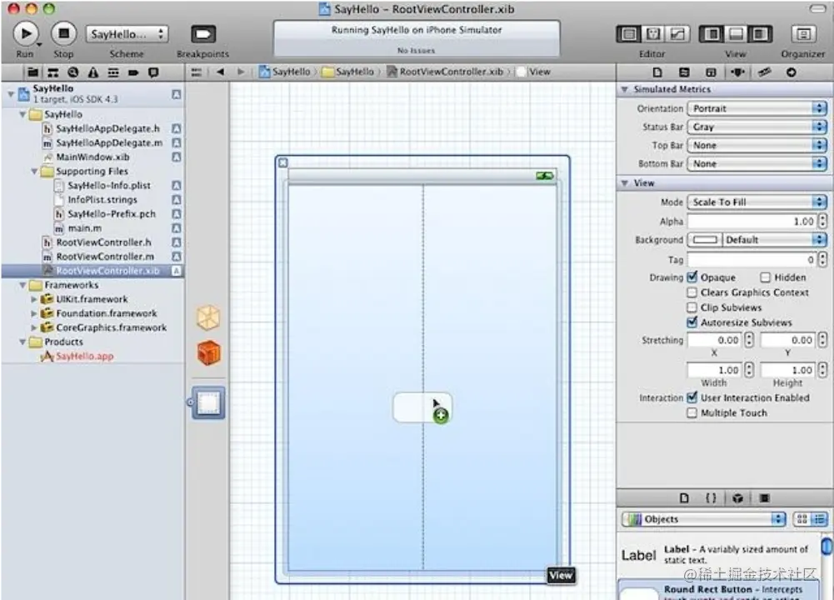Select the Assistant editor icon
834x600 pixels.
tap(653, 34)
